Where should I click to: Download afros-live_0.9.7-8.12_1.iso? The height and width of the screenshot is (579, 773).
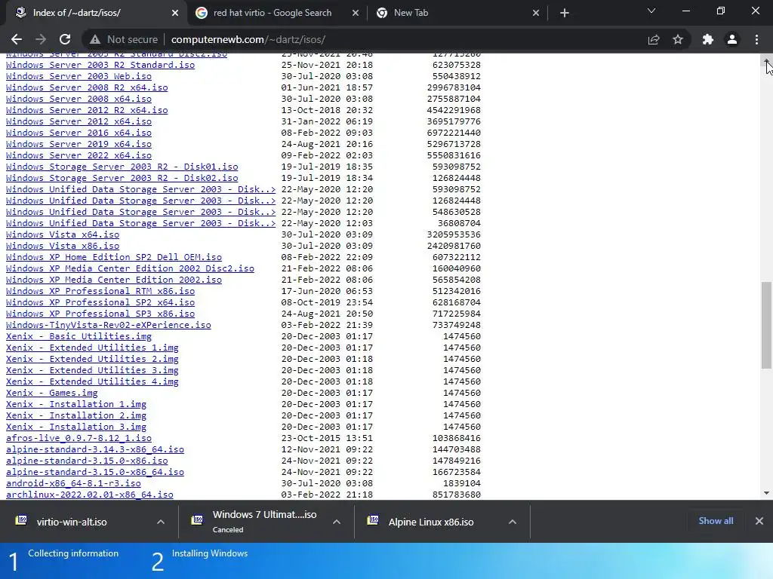pyautogui.click(x=79, y=439)
